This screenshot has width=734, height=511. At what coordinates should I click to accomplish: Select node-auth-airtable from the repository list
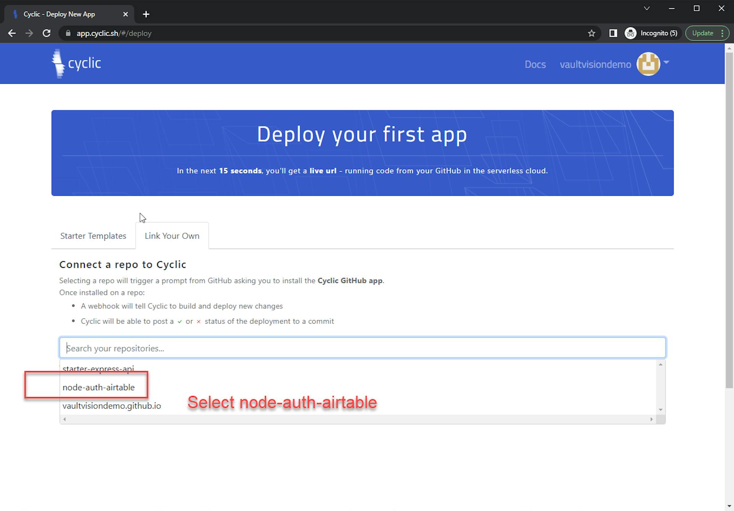point(99,387)
